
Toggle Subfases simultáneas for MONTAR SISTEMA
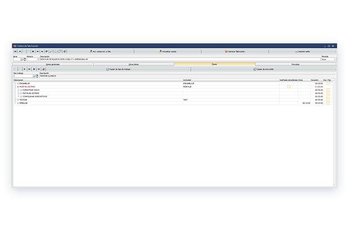point(289,87)
